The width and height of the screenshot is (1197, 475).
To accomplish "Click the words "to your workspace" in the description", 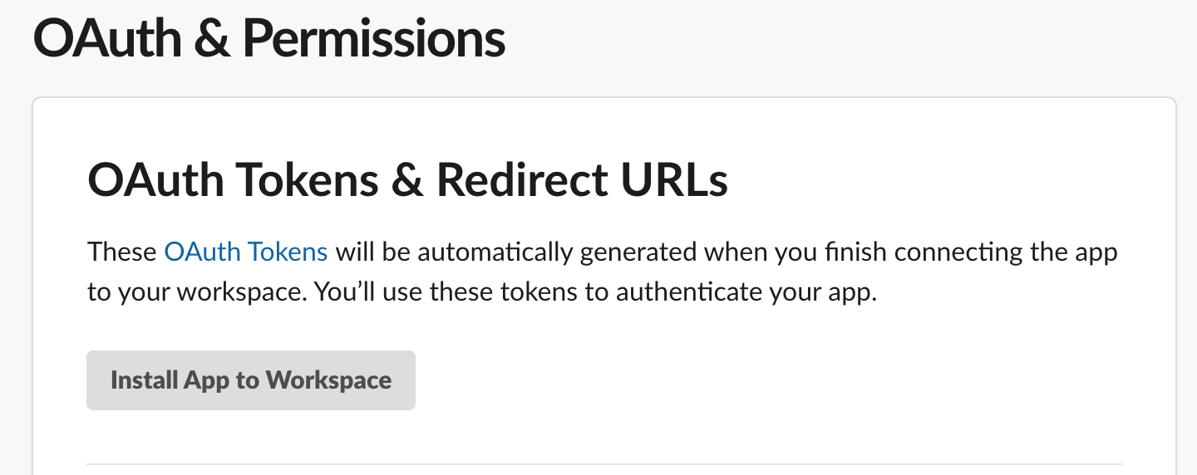I will tap(176, 294).
